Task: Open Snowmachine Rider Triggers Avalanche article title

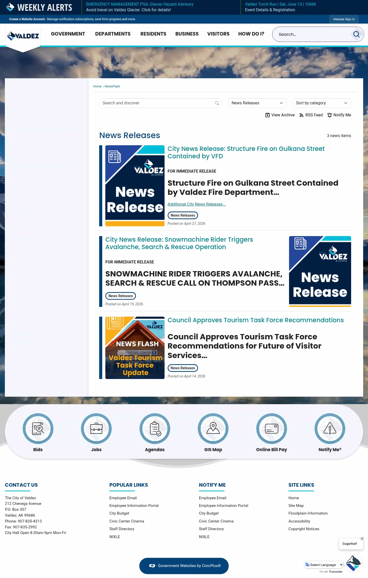Action: pos(179,243)
